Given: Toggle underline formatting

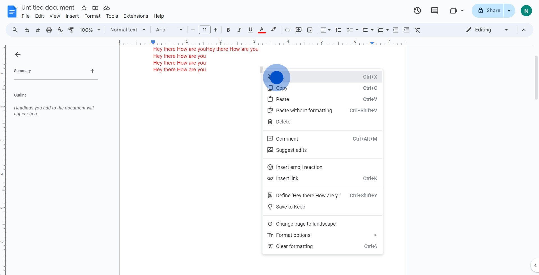Looking at the screenshot, I should coord(250,30).
